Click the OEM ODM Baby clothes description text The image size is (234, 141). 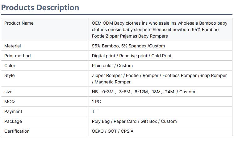point(159,30)
